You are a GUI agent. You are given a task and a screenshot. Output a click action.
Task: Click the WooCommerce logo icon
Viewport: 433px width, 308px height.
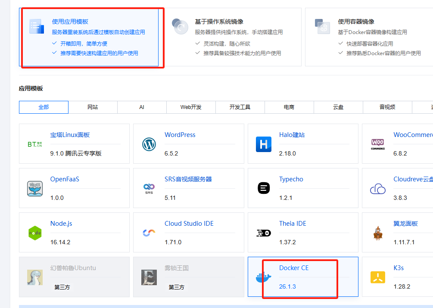(x=378, y=144)
